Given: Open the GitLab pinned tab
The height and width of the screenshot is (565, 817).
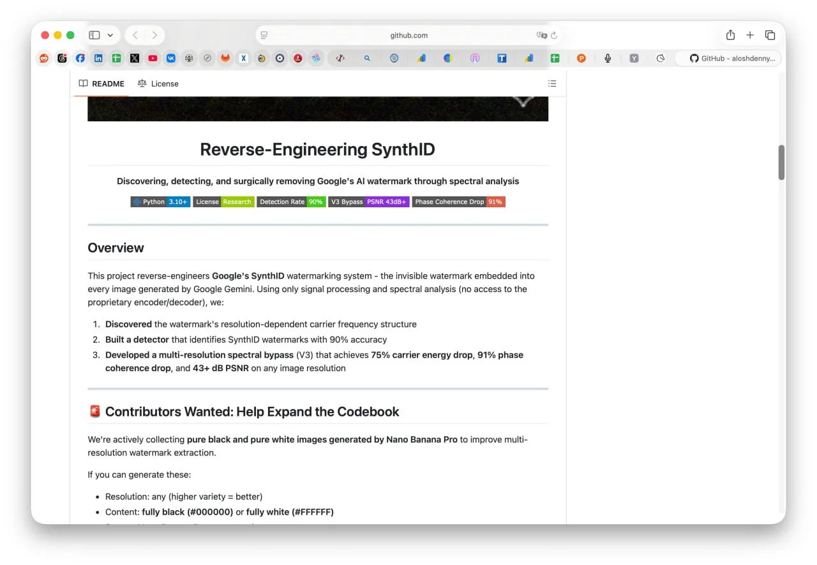Looking at the screenshot, I should coord(225,58).
